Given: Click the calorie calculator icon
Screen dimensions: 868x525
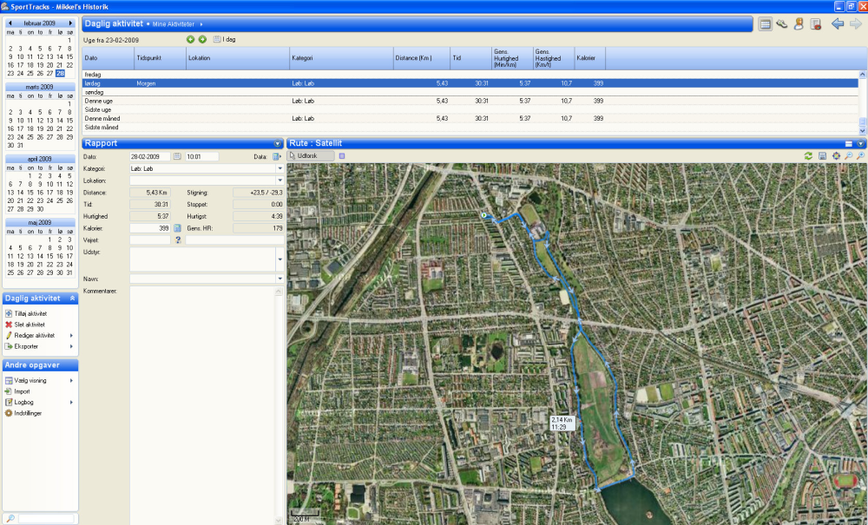Looking at the screenshot, I should click(x=178, y=227).
